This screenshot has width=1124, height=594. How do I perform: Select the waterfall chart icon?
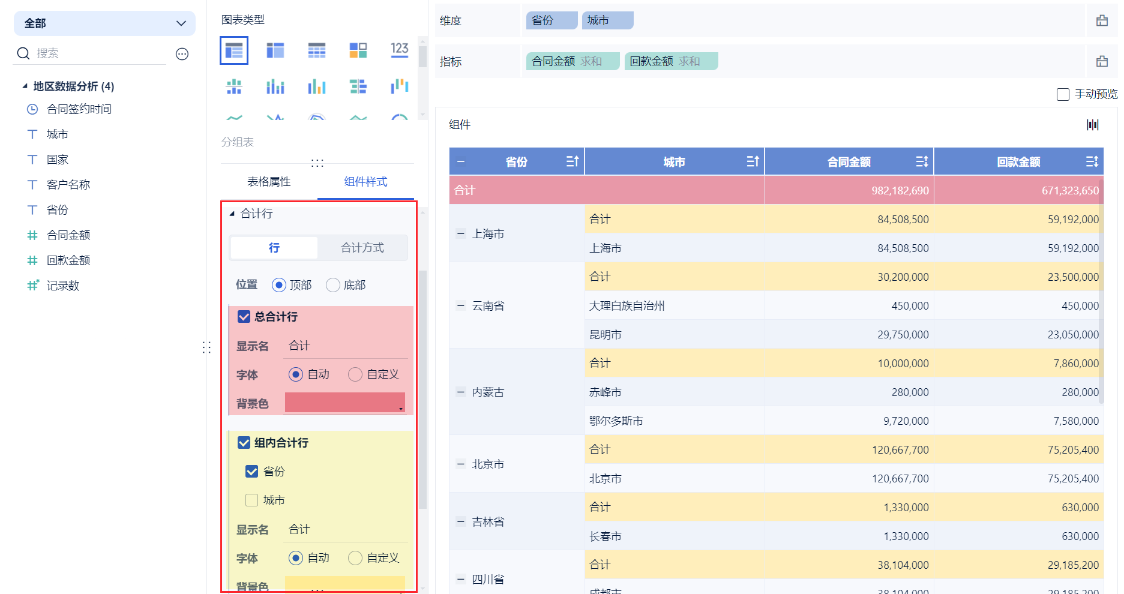(400, 87)
